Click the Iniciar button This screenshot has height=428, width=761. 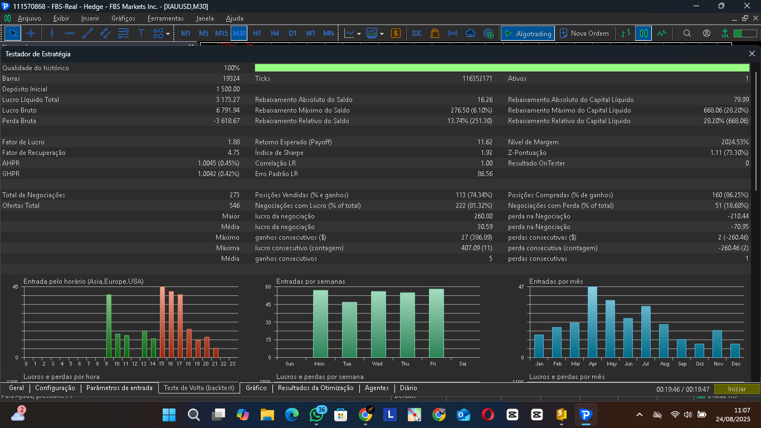pos(736,389)
